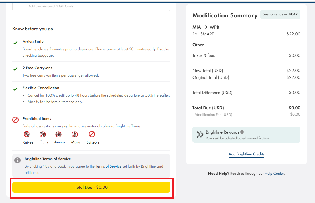This screenshot has width=315, height=203.
Task: Click the New Total (USD) label
Action: point(208,71)
